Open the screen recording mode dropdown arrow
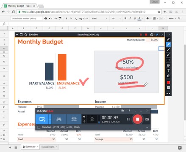186x152 pixels. coord(50,119)
